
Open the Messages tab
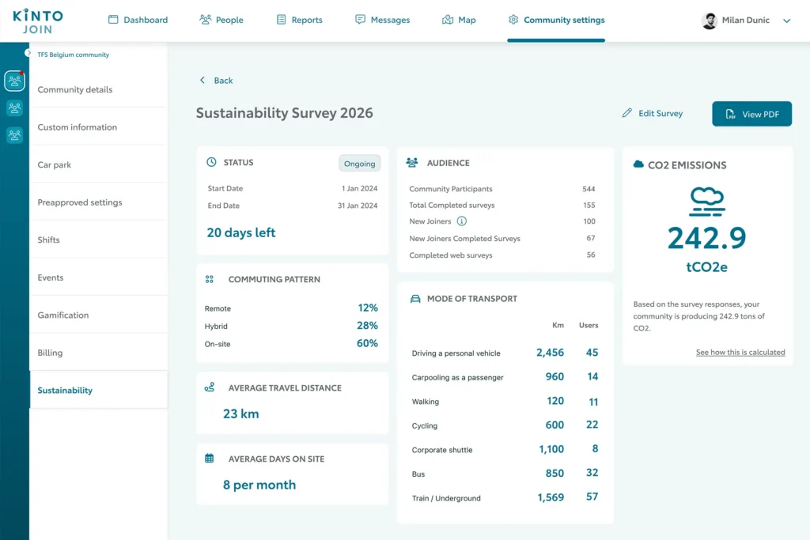pos(382,20)
